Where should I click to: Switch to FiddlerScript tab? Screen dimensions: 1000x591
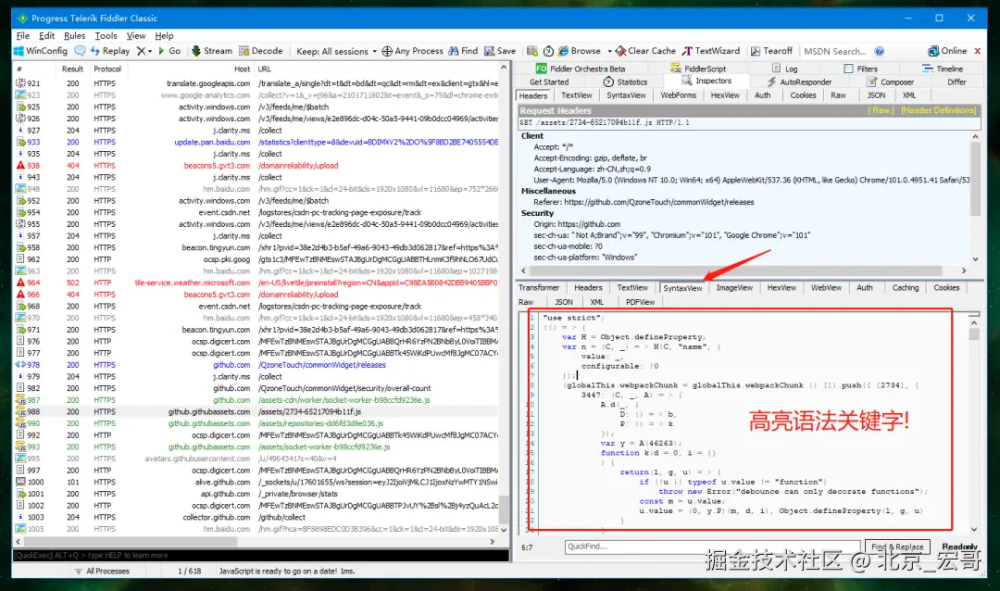(698, 69)
